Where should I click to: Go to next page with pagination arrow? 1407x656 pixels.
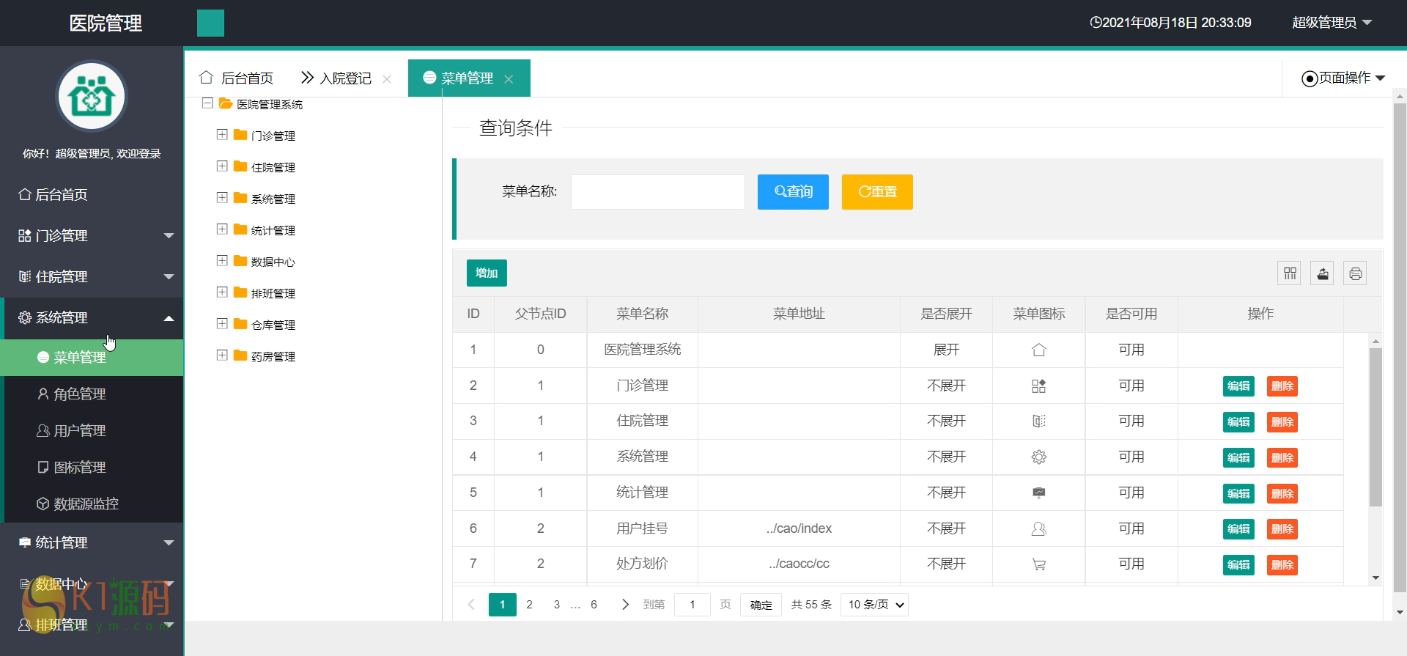point(624,605)
